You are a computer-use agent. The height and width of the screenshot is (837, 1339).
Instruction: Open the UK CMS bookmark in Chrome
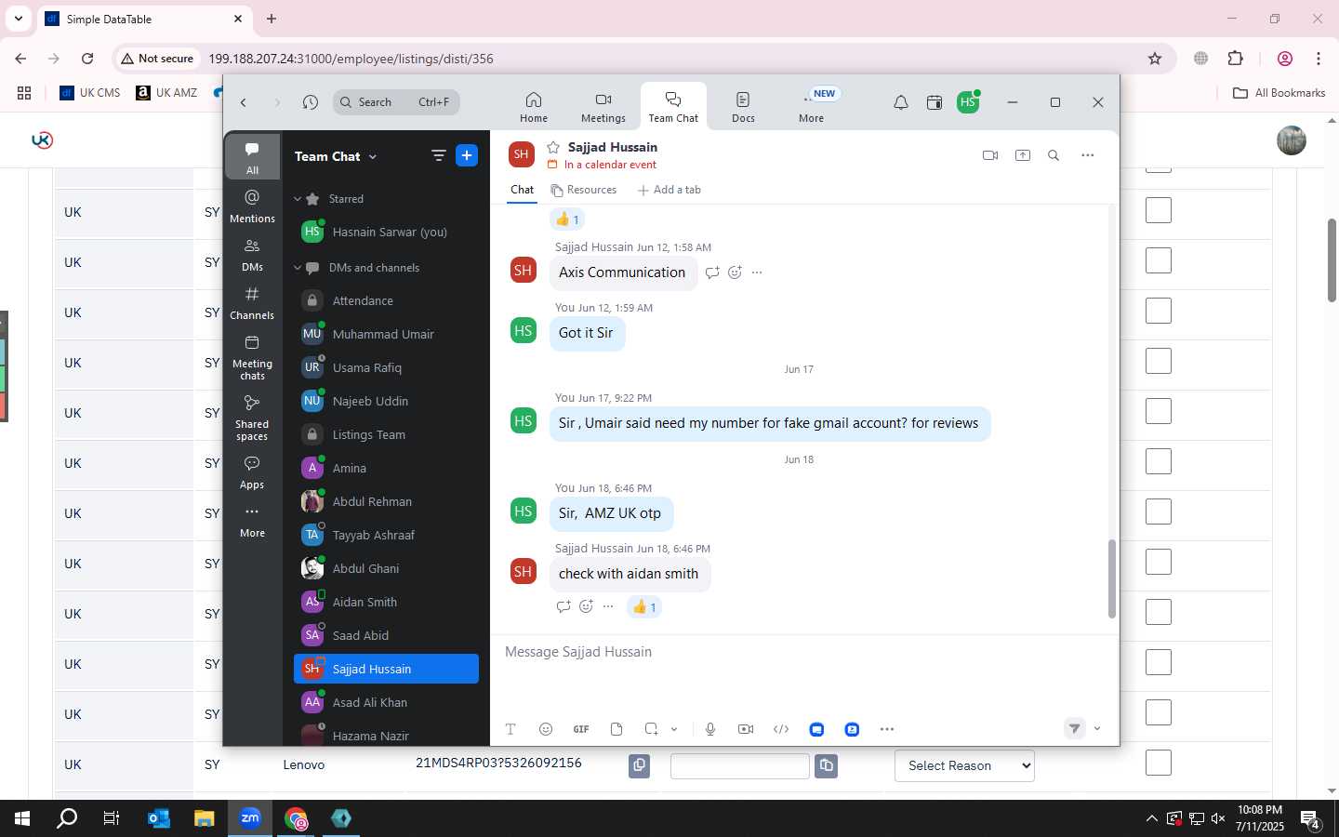tap(90, 93)
